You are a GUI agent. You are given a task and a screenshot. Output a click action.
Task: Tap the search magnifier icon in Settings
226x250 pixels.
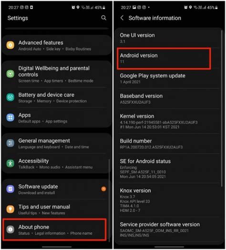coord(103,18)
